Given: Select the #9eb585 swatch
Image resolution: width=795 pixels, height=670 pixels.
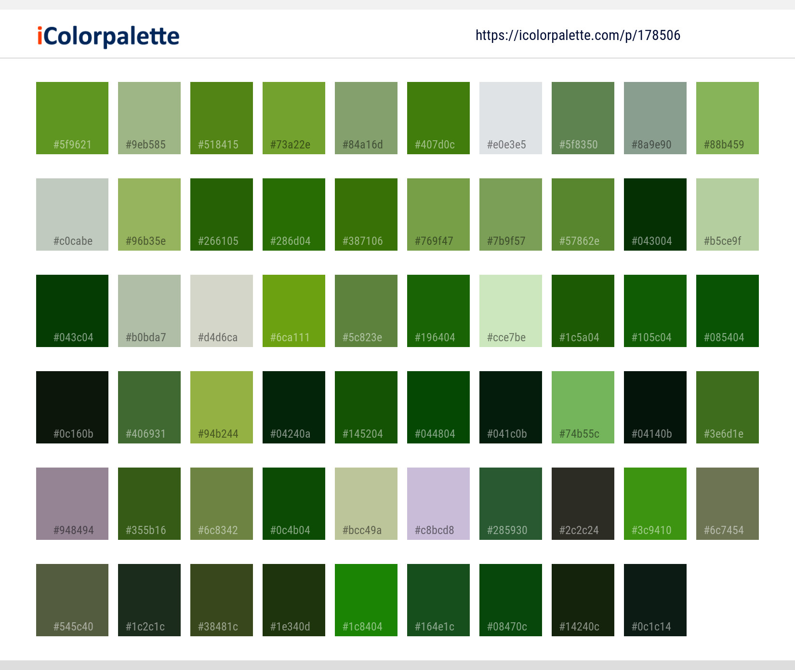Looking at the screenshot, I should [x=149, y=118].
